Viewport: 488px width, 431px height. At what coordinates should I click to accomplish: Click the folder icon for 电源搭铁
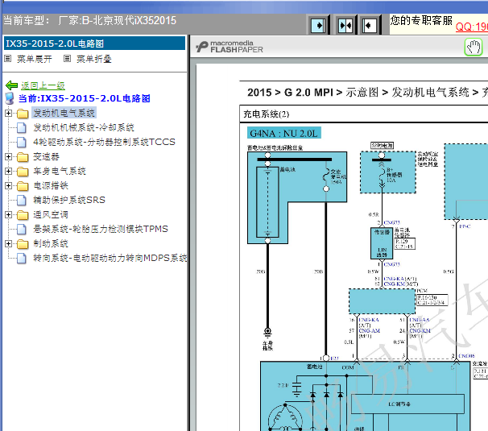point(23,186)
